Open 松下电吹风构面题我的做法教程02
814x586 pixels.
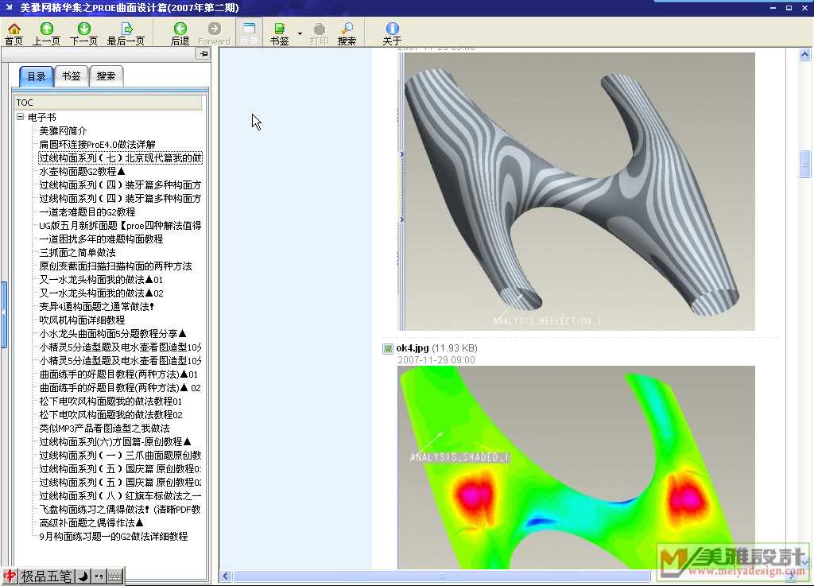pos(110,414)
